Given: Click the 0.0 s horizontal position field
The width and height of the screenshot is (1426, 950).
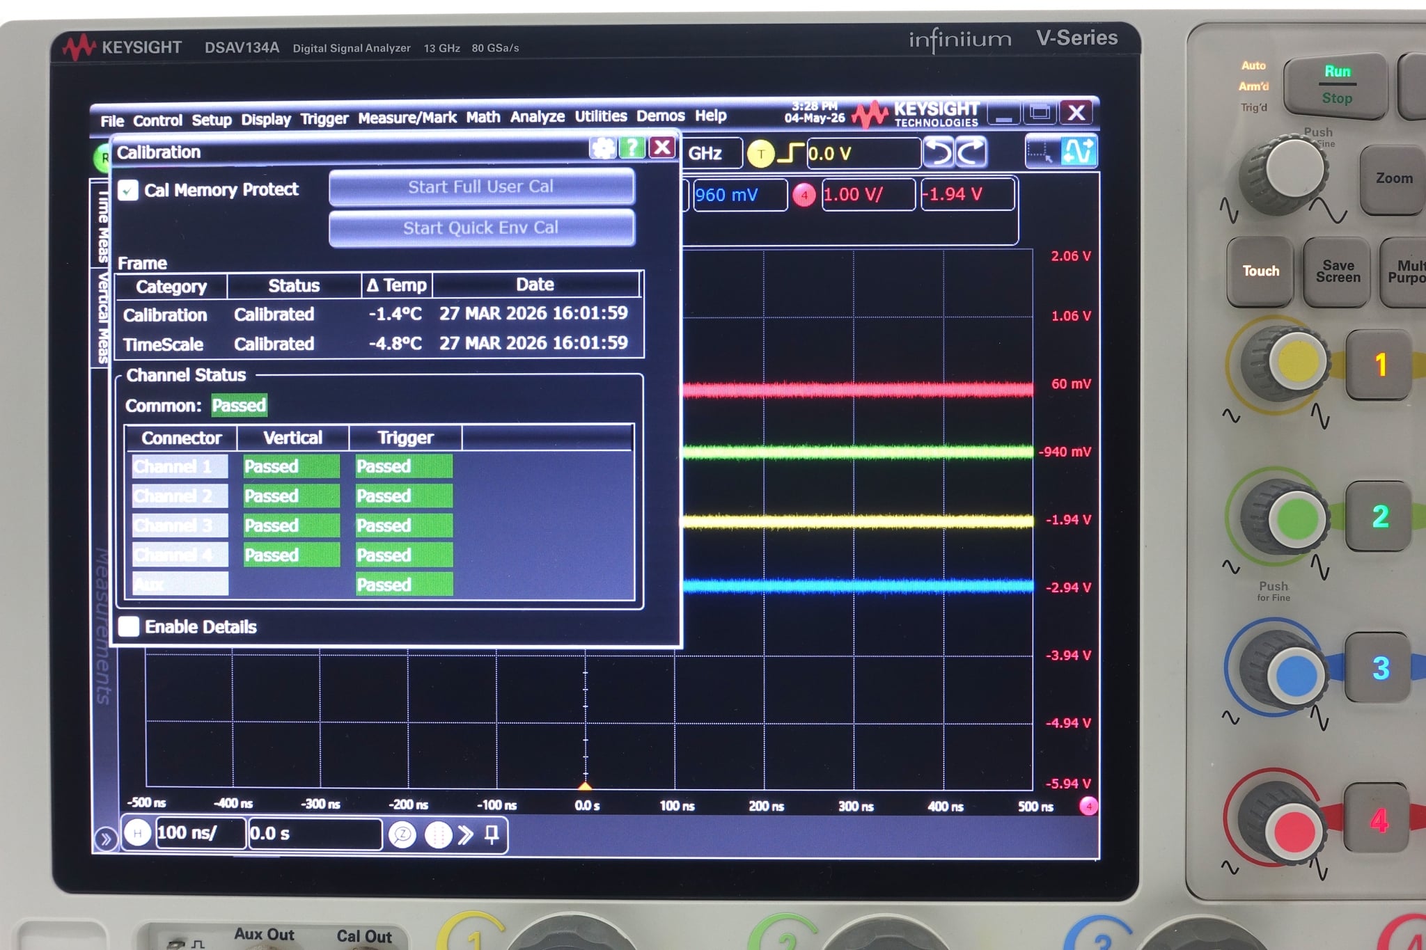Looking at the screenshot, I should tap(315, 834).
